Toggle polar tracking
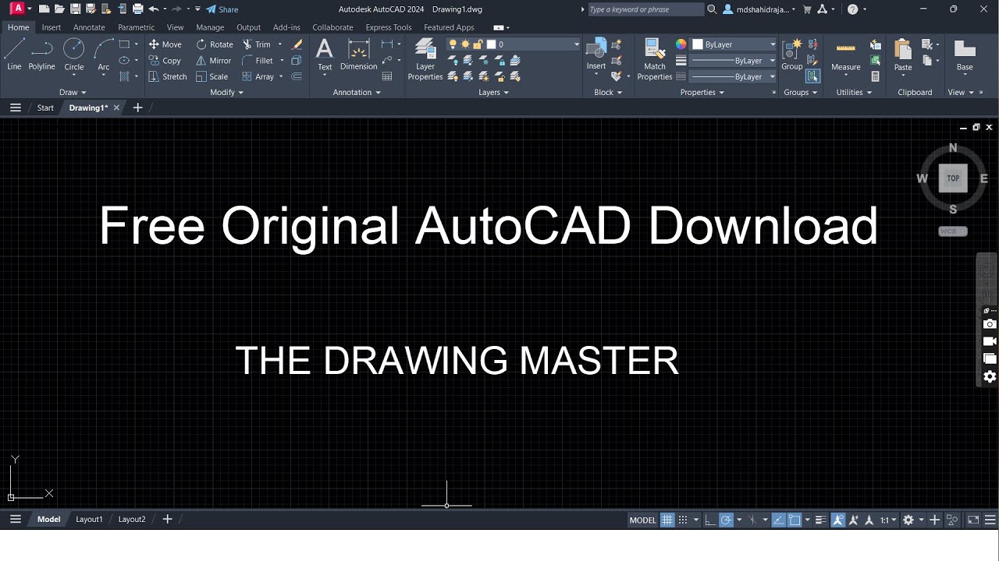Screen dimensions: 999x561 tap(726, 520)
